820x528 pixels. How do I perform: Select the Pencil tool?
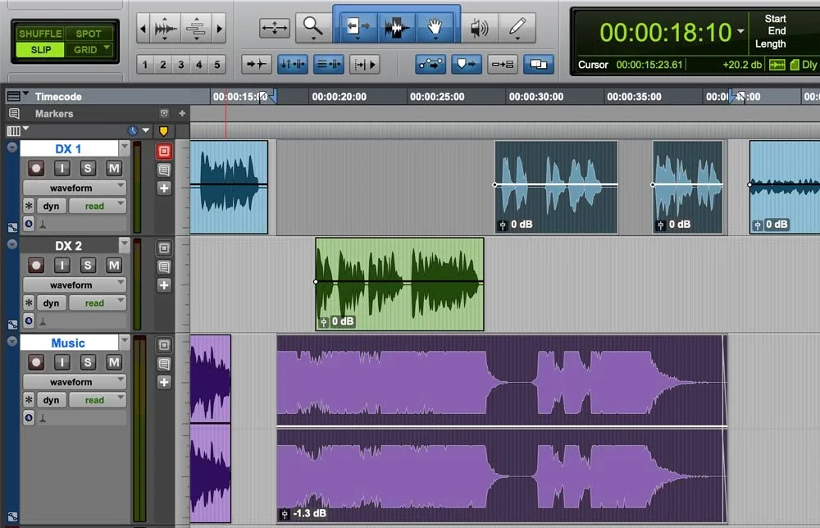[x=517, y=27]
